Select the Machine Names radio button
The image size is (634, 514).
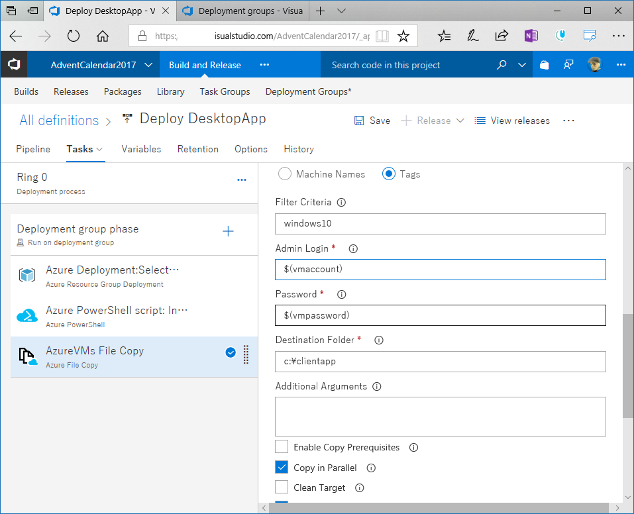tap(285, 174)
